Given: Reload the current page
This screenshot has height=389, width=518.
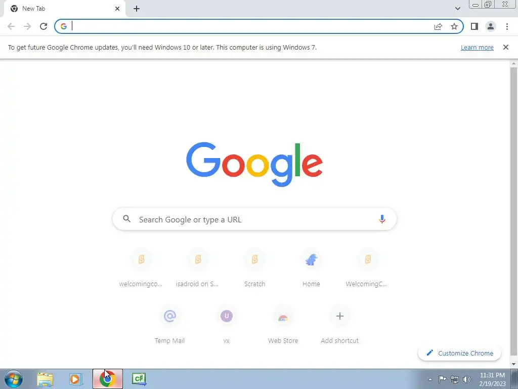Looking at the screenshot, I should (x=44, y=26).
